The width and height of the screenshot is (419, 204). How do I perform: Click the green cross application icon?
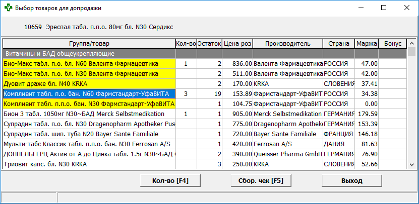9,8
